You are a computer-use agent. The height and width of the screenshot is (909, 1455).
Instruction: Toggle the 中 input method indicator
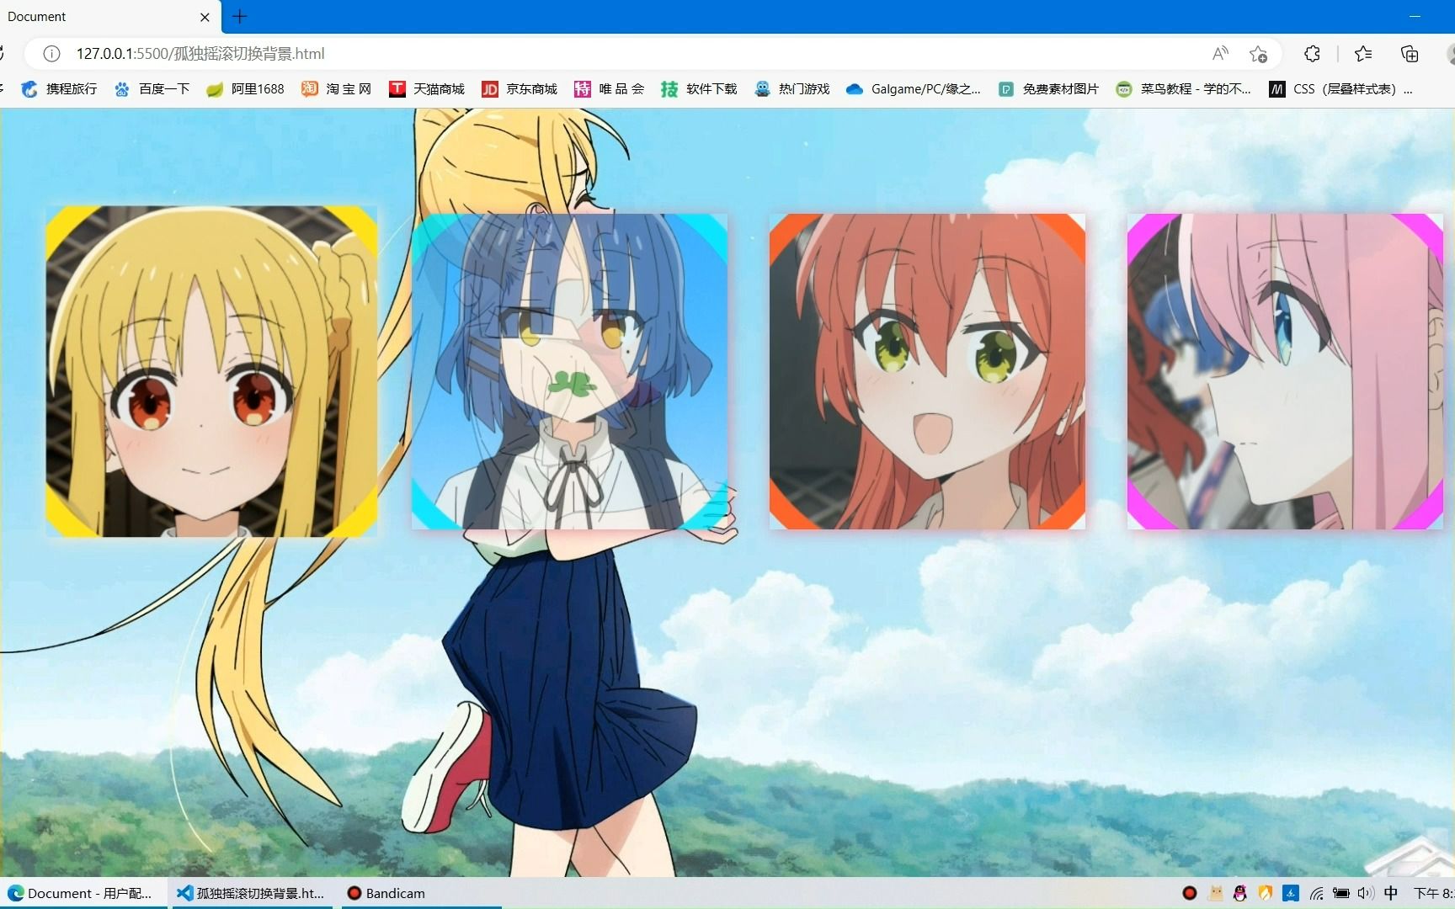click(1391, 893)
